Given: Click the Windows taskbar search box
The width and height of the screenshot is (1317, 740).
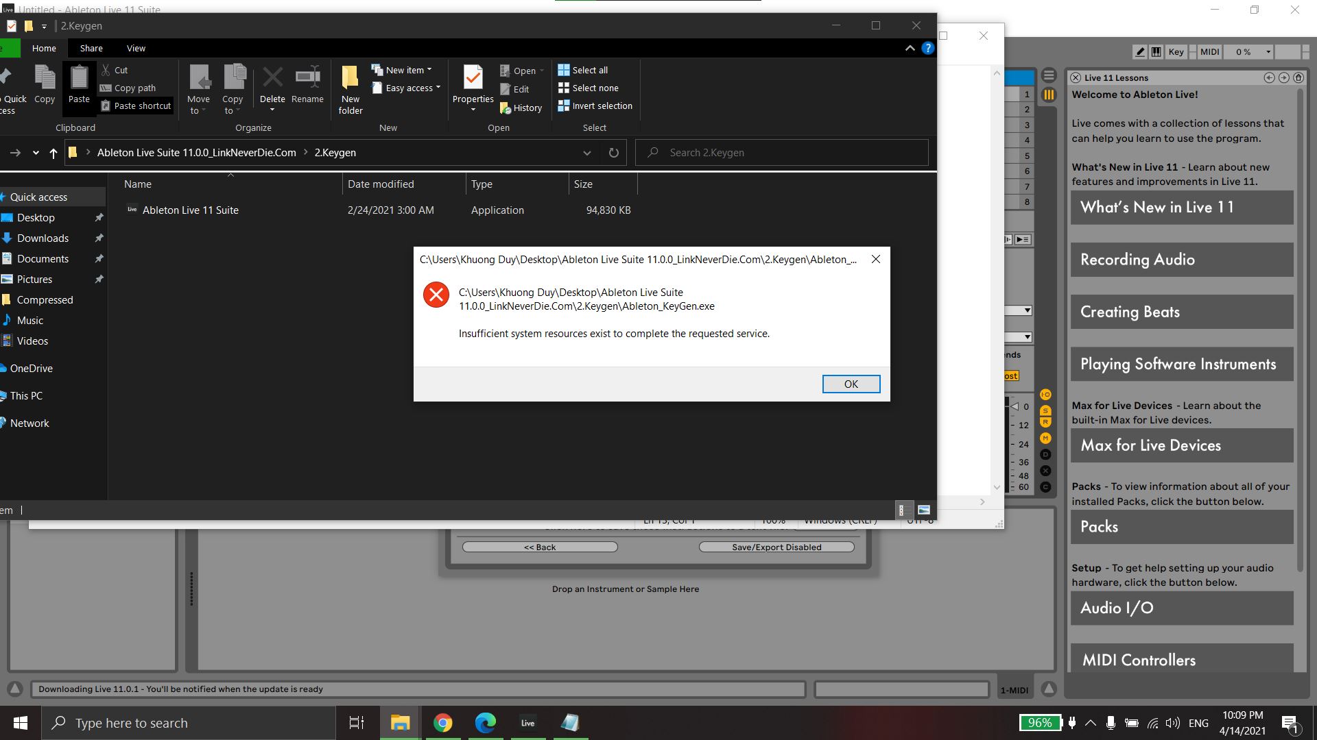Looking at the screenshot, I should (x=189, y=723).
